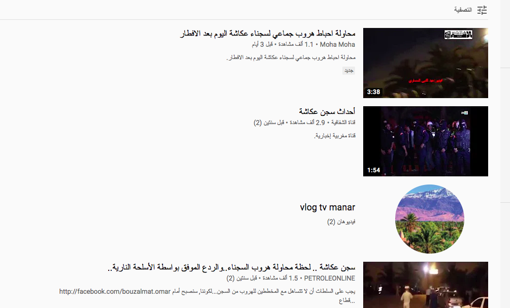Click the facebook.com/bouzalmat.omar link
This screenshot has height=308, width=510.
pyautogui.click(x=114, y=292)
